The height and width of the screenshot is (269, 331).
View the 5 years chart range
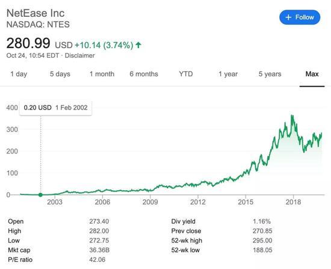[270, 74]
